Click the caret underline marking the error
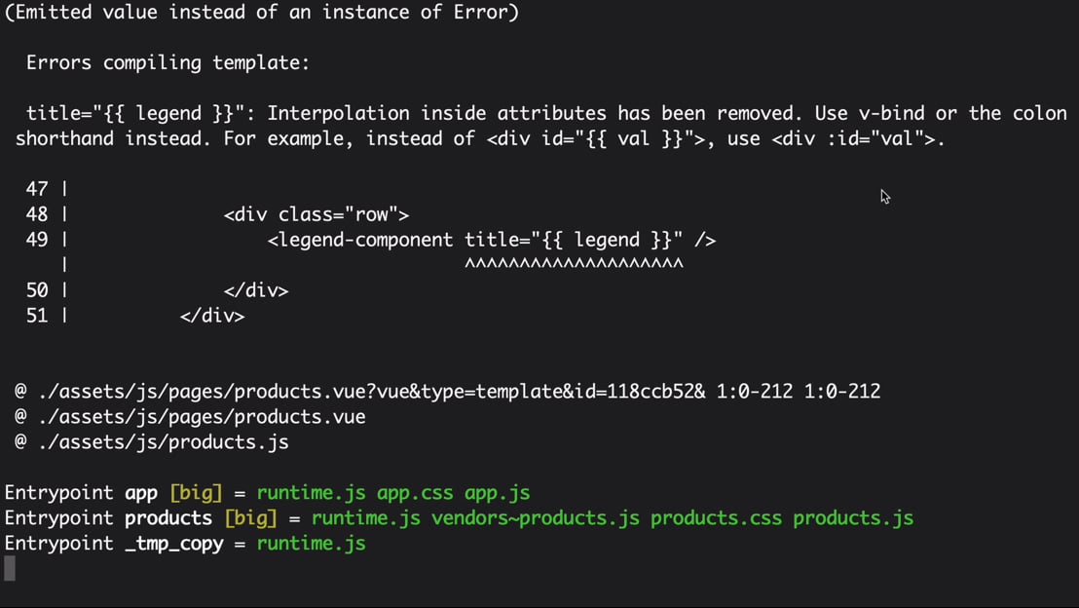The width and height of the screenshot is (1079, 608). click(574, 264)
